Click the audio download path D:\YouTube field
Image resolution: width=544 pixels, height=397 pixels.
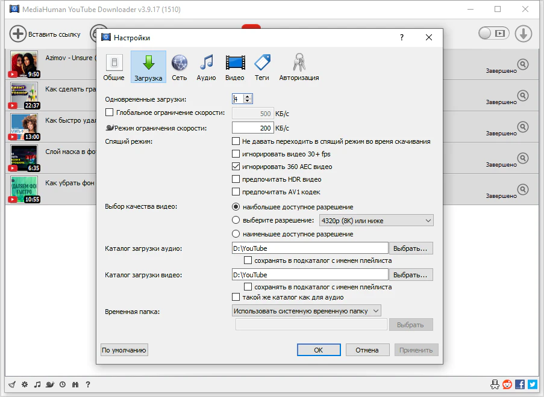tap(310, 248)
